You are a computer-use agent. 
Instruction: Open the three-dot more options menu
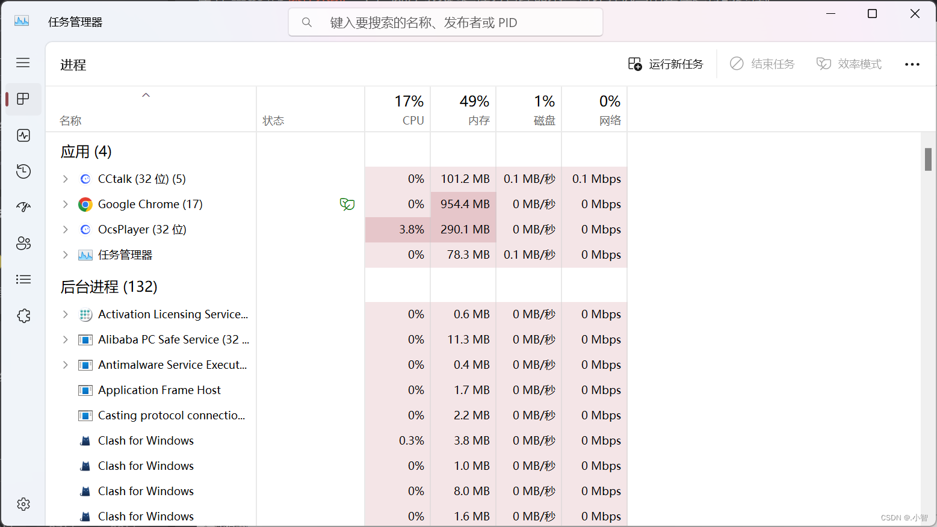(x=912, y=64)
